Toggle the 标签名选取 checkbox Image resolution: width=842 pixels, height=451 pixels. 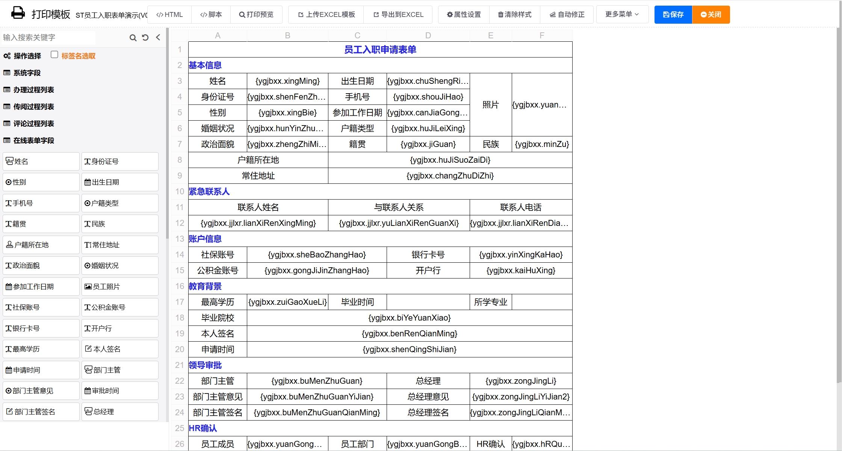point(54,55)
